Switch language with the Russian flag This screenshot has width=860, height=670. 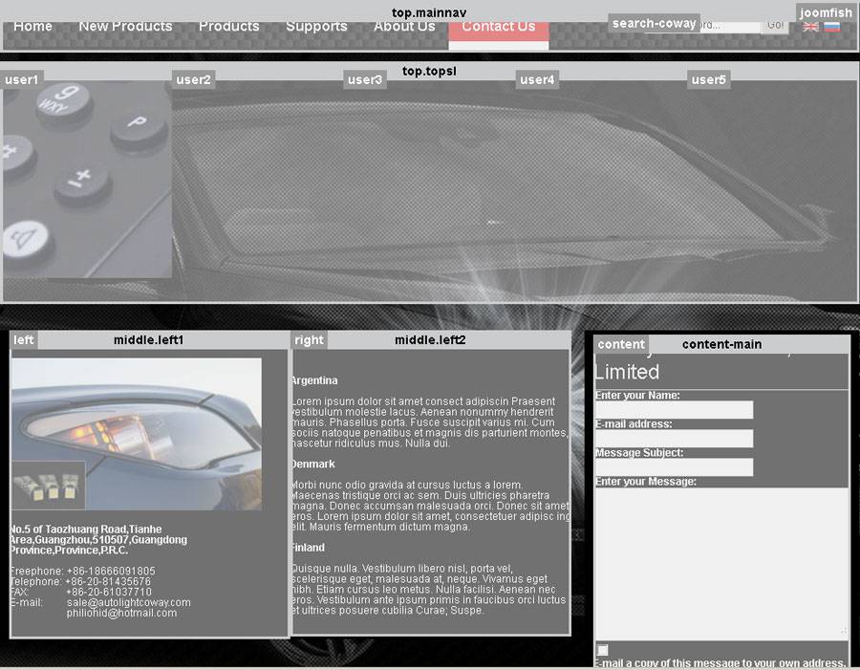[832, 27]
